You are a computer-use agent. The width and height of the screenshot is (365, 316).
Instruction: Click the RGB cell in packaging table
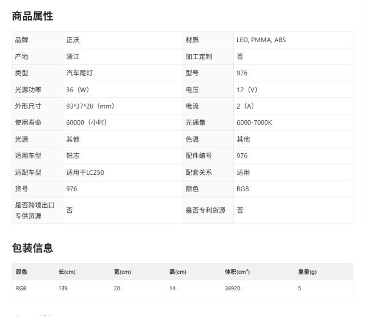(x=21, y=288)
